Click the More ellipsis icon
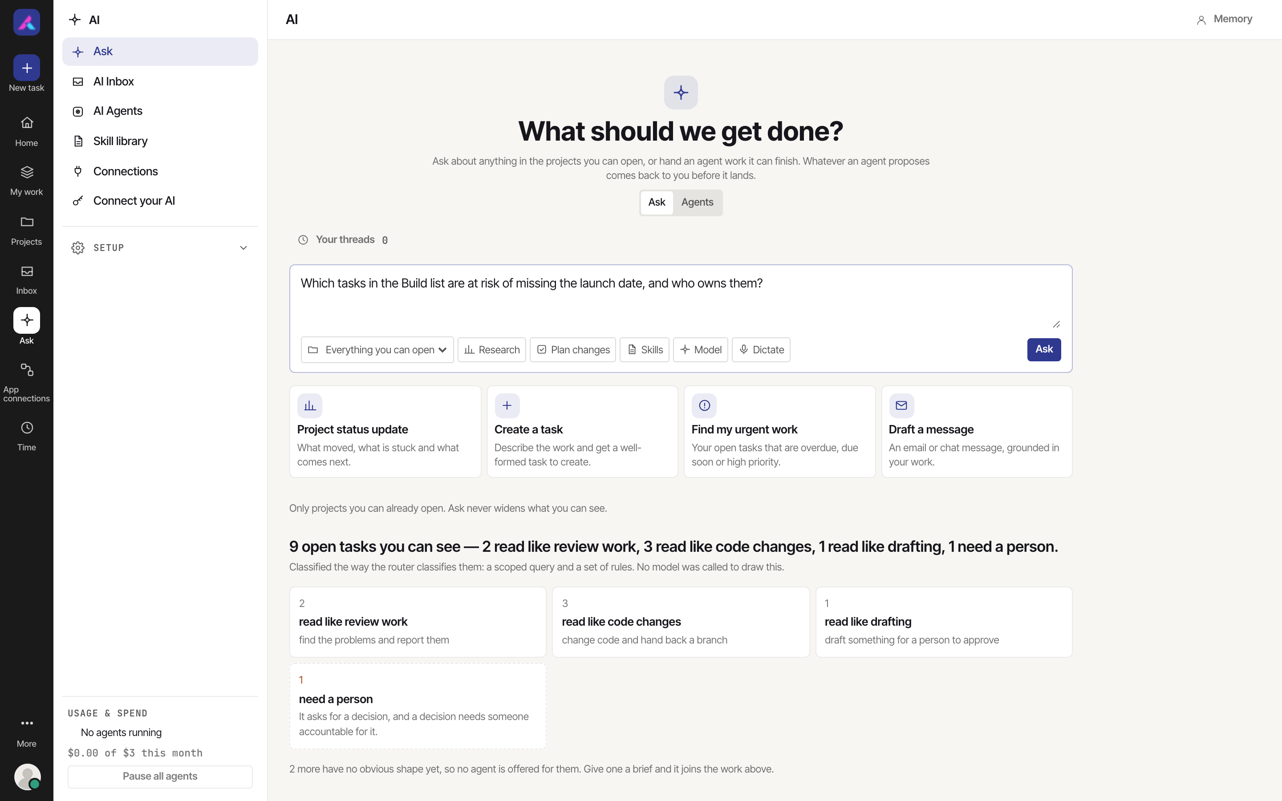 point(27,723)
